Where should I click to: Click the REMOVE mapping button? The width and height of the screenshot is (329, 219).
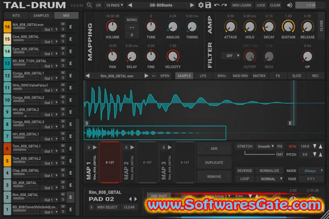tap(214, 177)
